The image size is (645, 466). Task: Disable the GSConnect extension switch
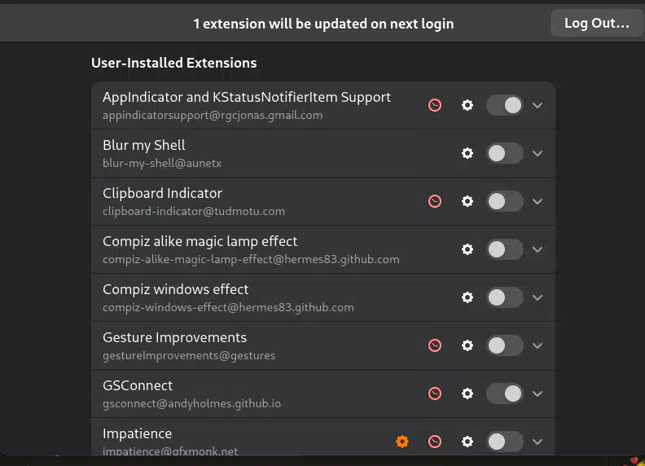(x=504, y=393)
